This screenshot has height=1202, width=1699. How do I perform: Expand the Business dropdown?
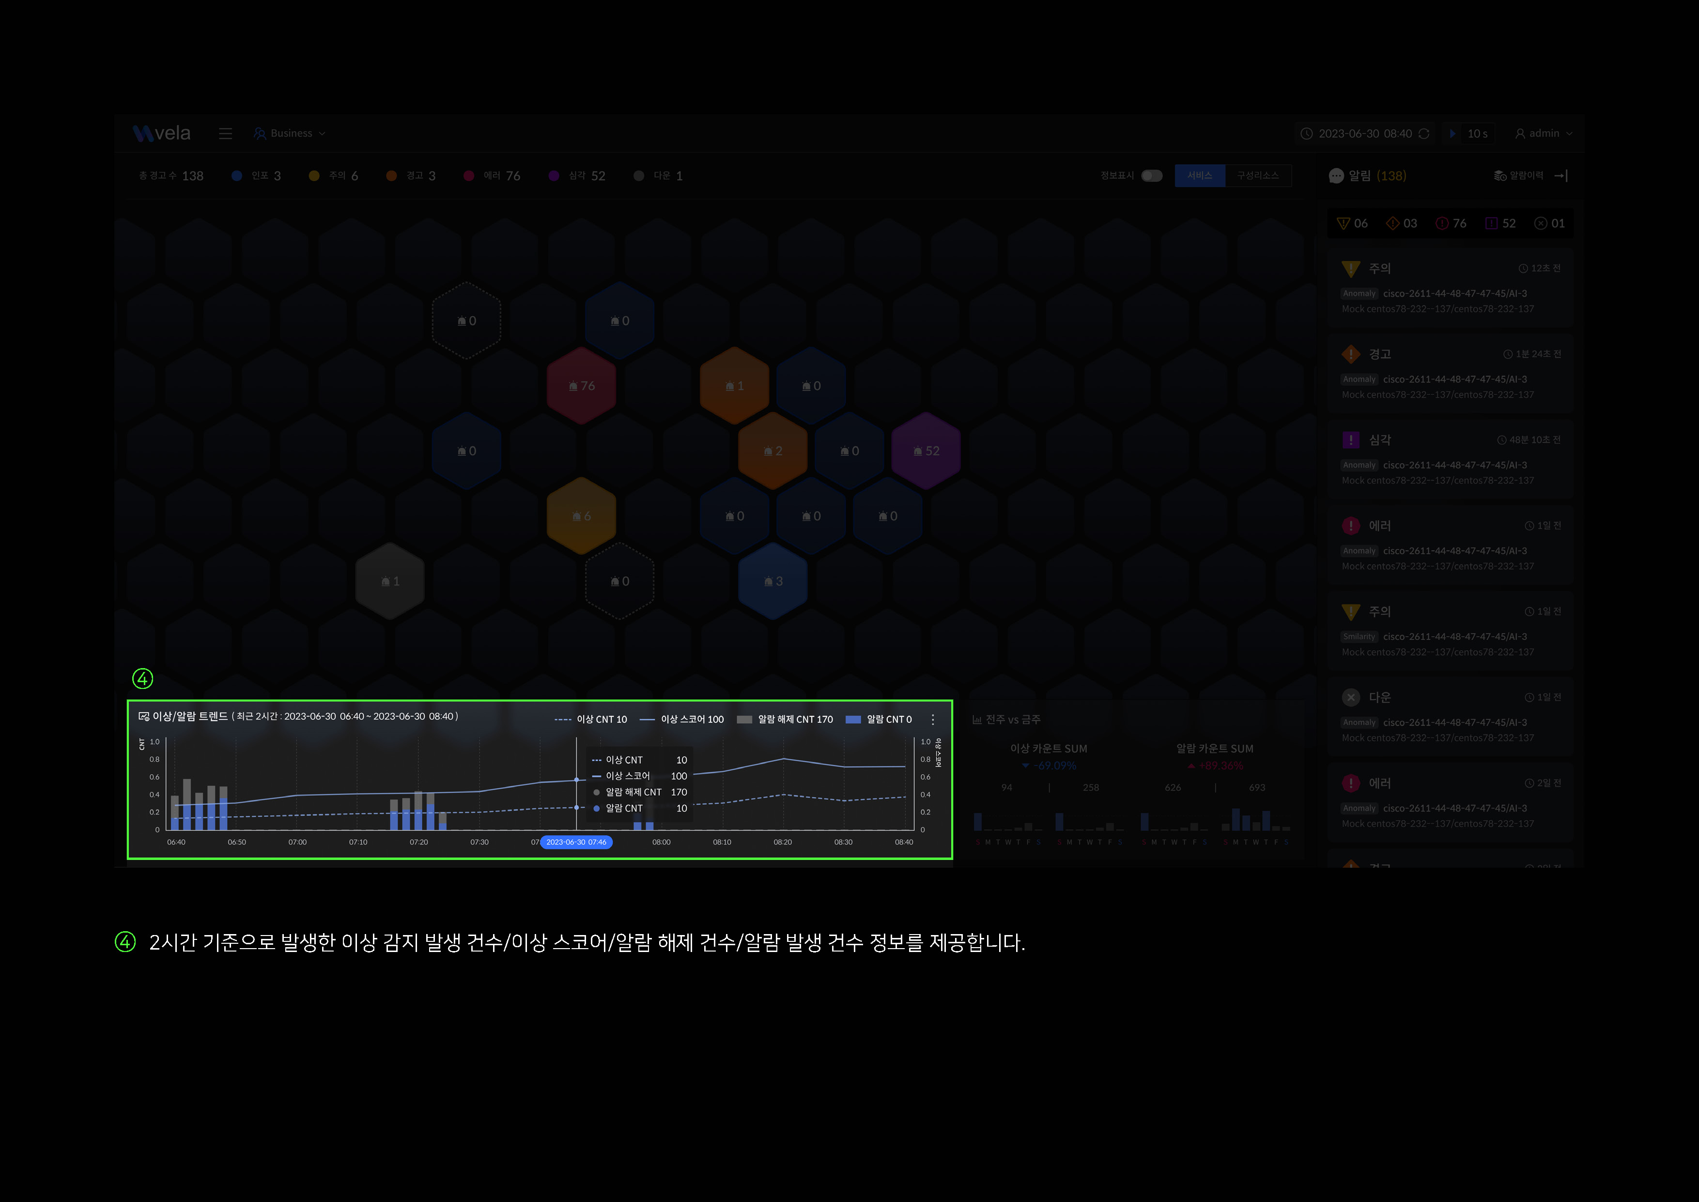pos(290,133)
